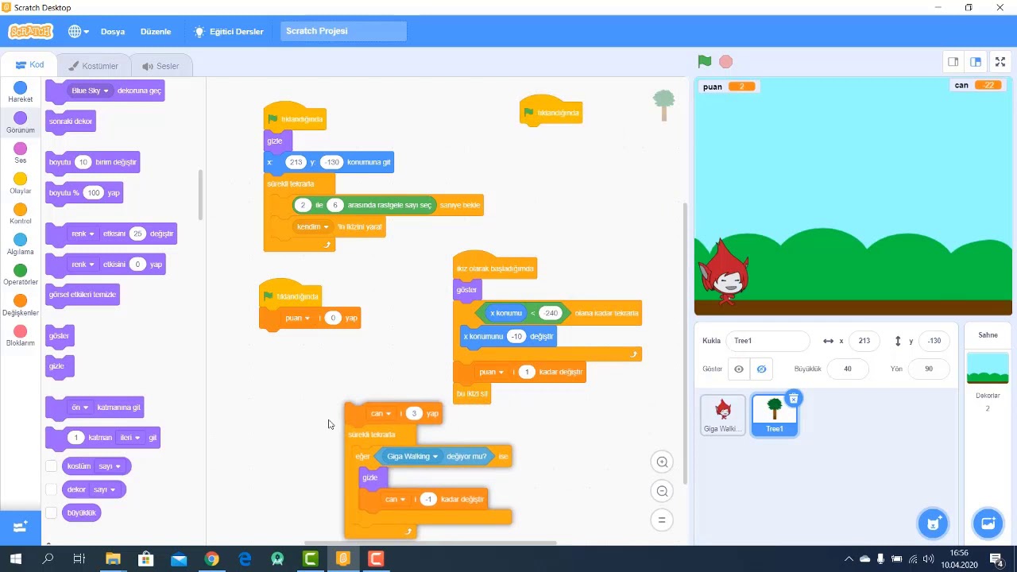The image size is (1017, 572).
Task: Delete the Tree1 sprite with trash icon
Action: point(793,399)
